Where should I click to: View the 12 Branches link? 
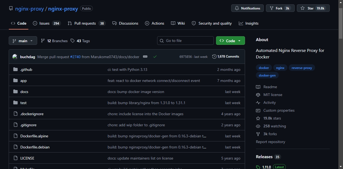coord(54,41)
